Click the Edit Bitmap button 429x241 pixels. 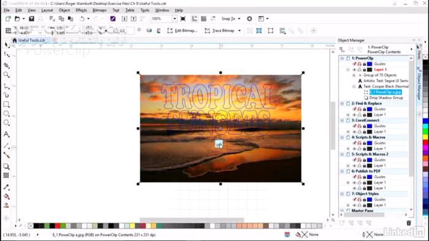[182, 31]
